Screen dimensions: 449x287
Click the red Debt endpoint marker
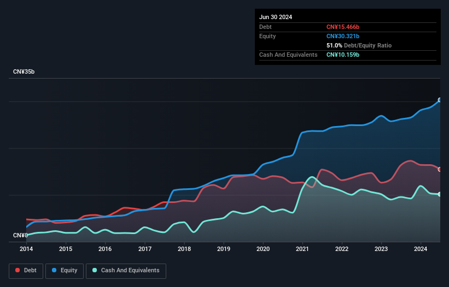[440, 169]
